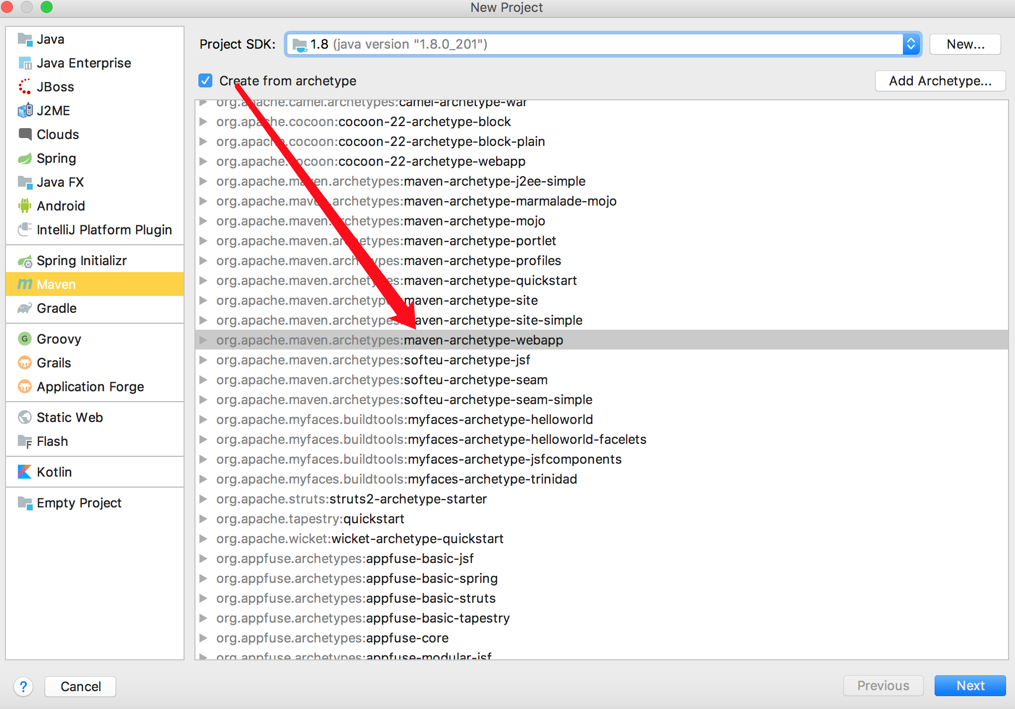The height and width of the screenshot is (709, 1015).
Task: Select Empty Project label
Action: pos(79,503)
